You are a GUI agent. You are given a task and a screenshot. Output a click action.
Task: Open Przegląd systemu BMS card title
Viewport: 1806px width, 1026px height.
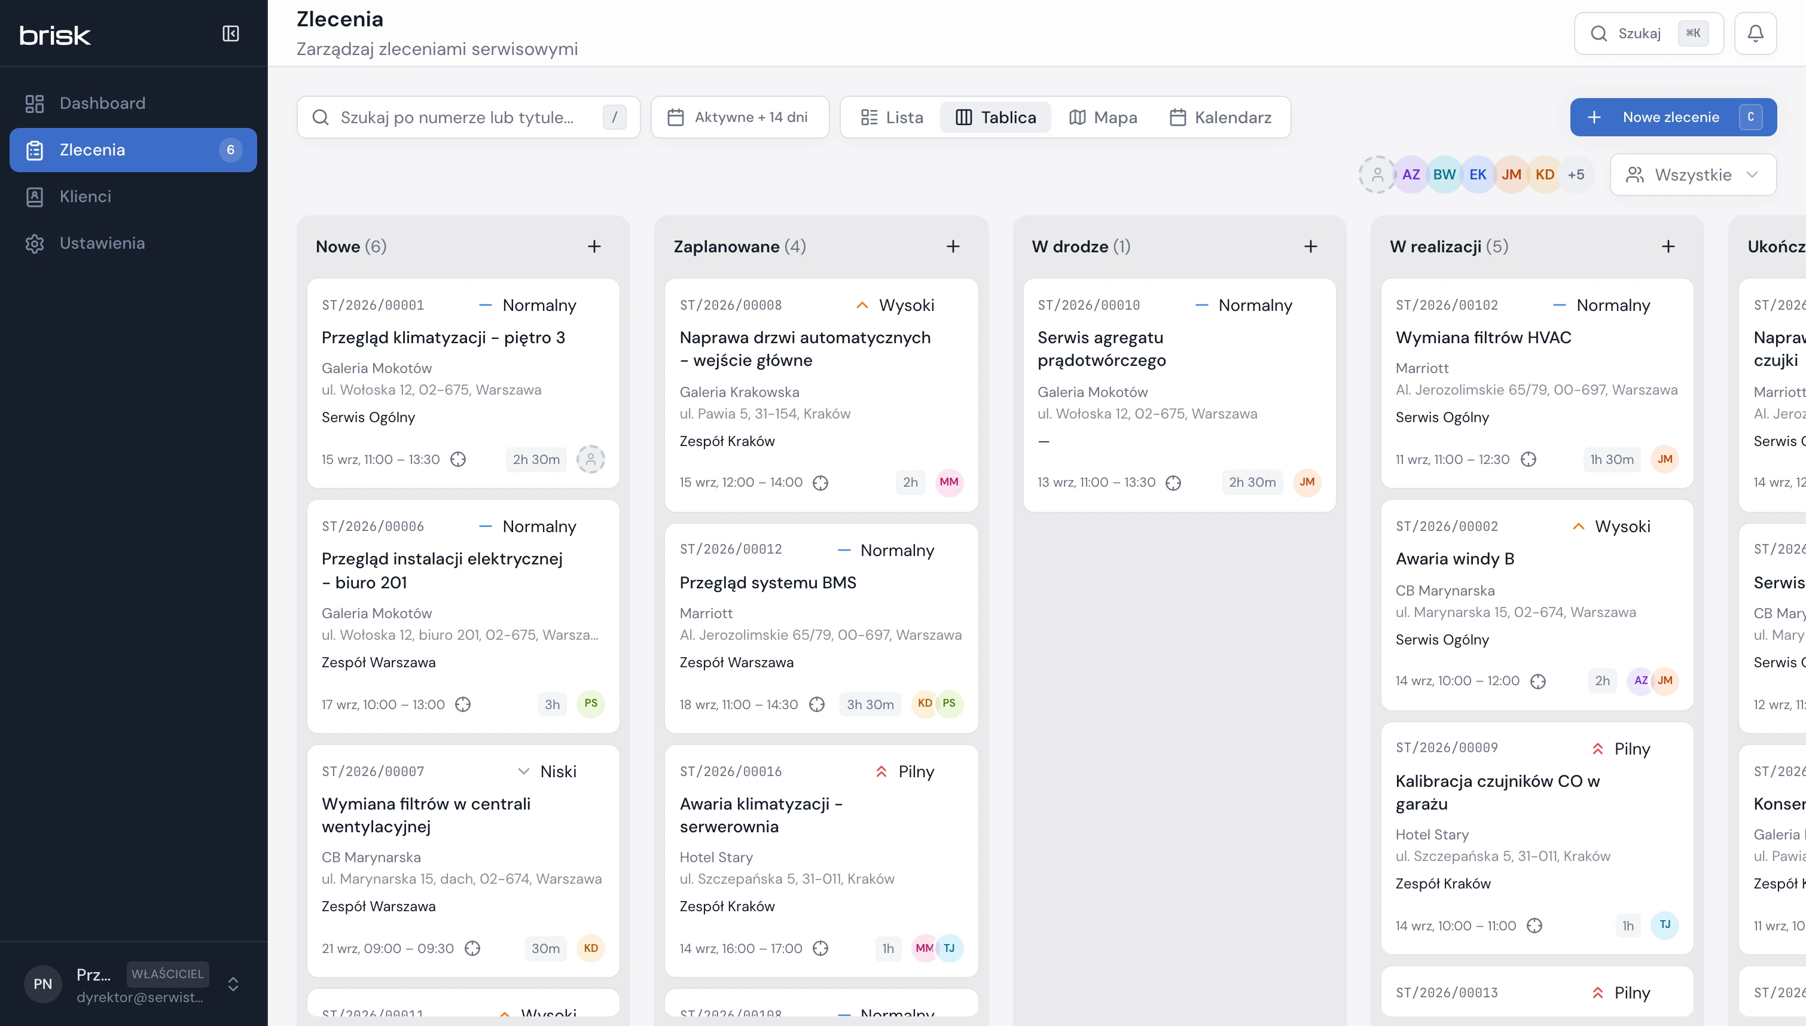click(x=767, y=582)
